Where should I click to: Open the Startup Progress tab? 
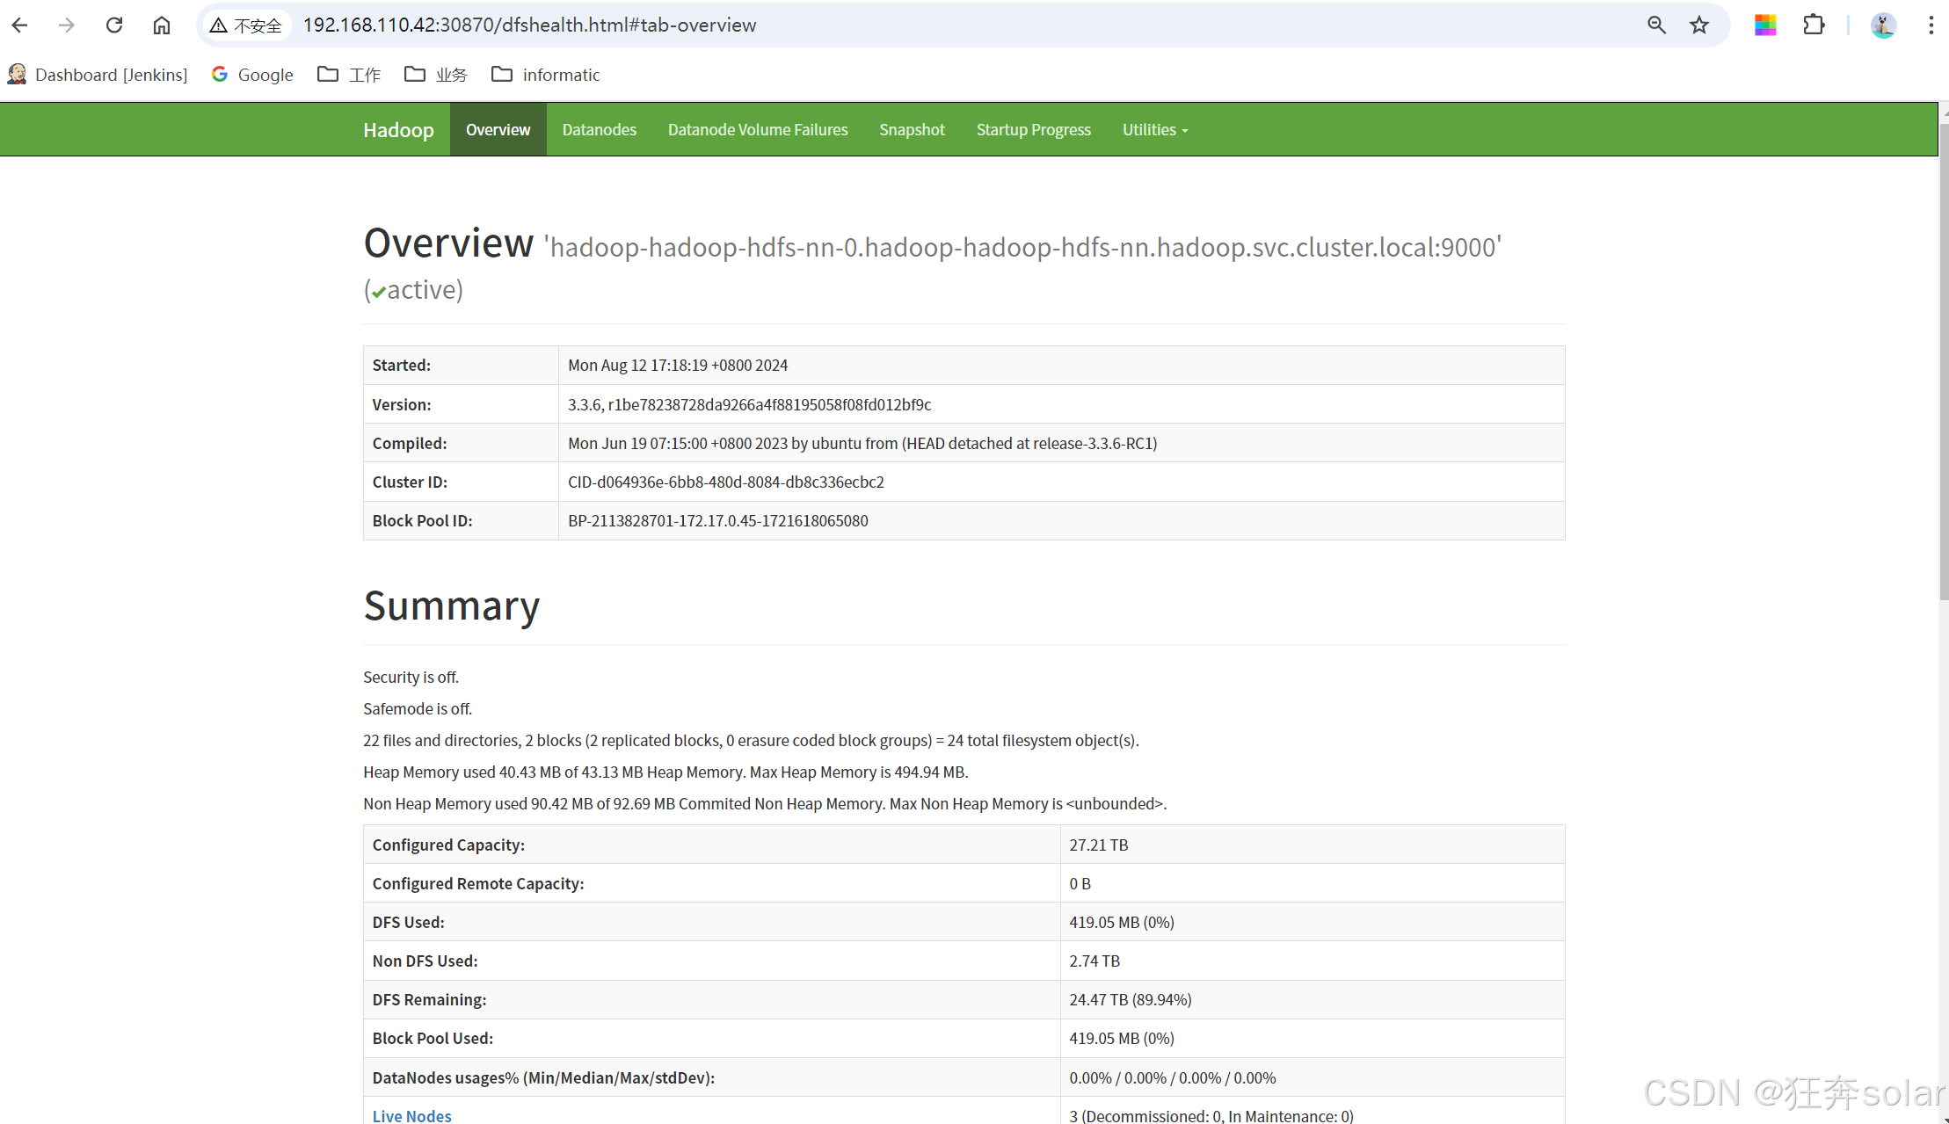pos(1033,130)
